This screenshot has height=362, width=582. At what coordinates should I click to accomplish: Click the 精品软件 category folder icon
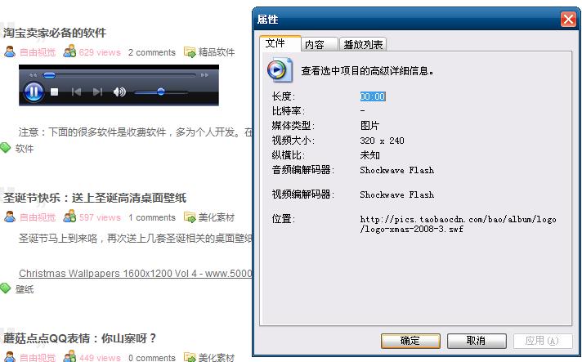pos(190,52)
